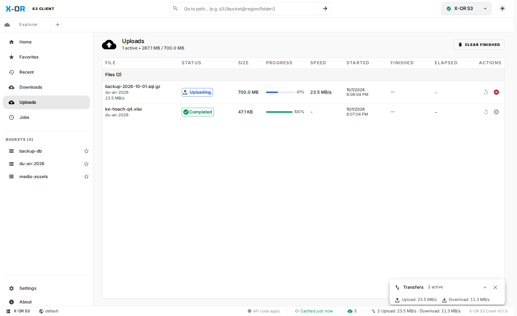Click the 41% upload progress bar

[x=280, y=92]
